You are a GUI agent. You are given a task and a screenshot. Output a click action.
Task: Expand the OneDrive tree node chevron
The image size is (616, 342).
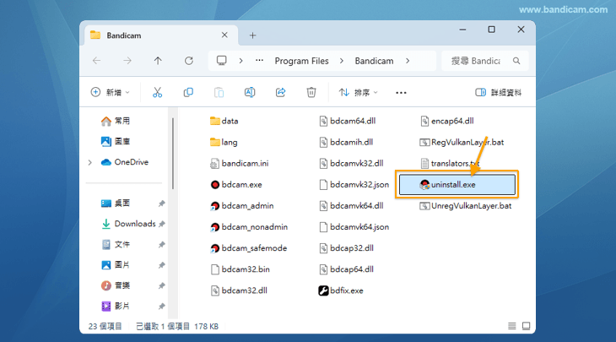[x=90, y=162]
